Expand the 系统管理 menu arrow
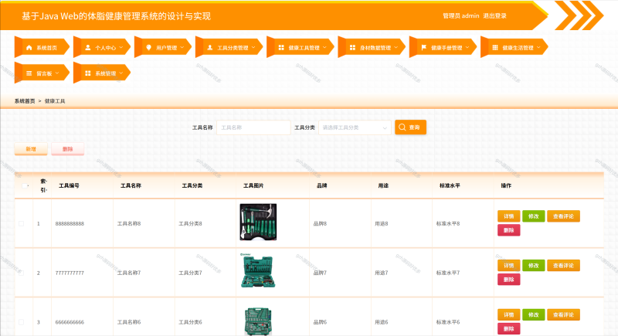This screenshot has height=336, width=618. [x=121, y=73]
